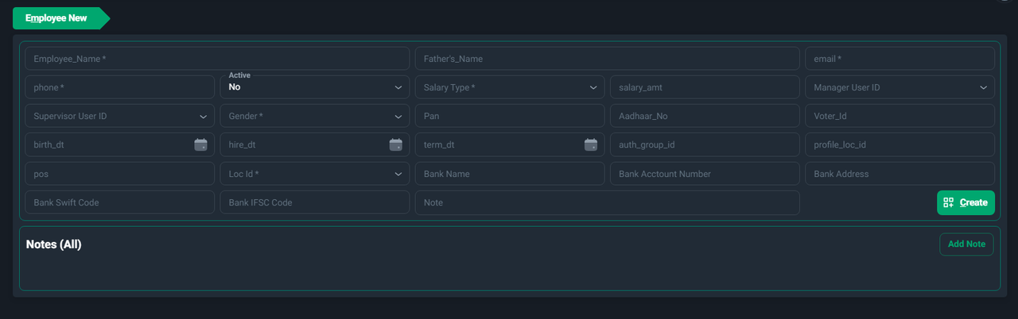Focus the Employee_Name input field

pyautogui.click(x=217, y=59)
